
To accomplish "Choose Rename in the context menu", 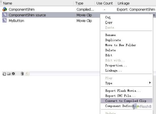I will (110, 35).
